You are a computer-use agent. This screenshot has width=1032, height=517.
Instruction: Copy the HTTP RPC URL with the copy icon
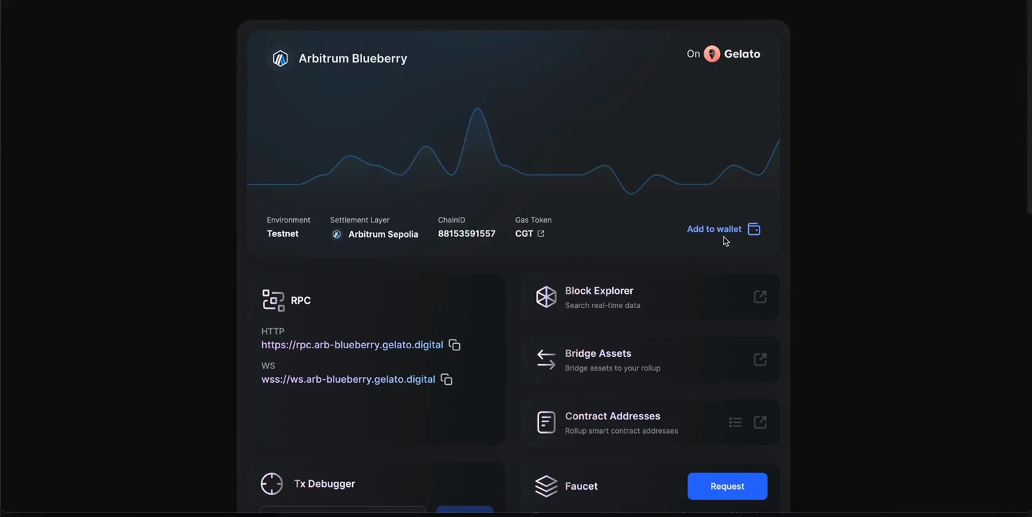(x=454, y=344)
